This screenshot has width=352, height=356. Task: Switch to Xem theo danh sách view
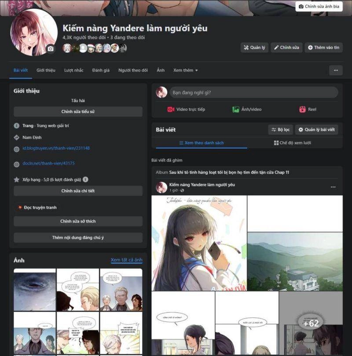click(201, 143)
